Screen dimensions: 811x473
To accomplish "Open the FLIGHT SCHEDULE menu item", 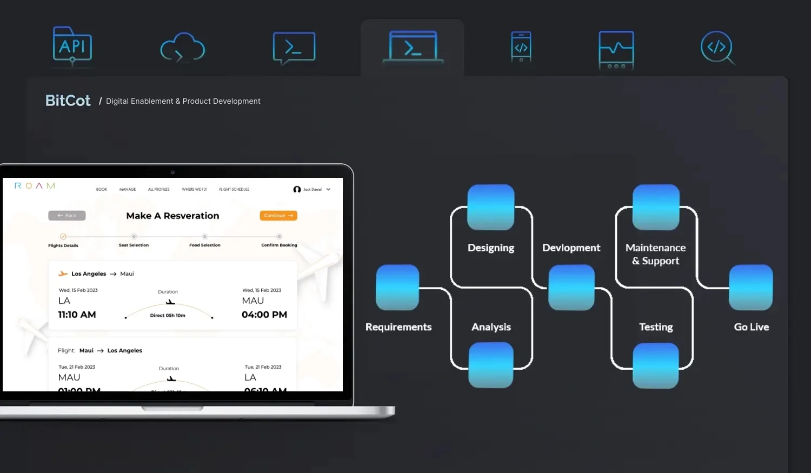I will click(234, 190).
